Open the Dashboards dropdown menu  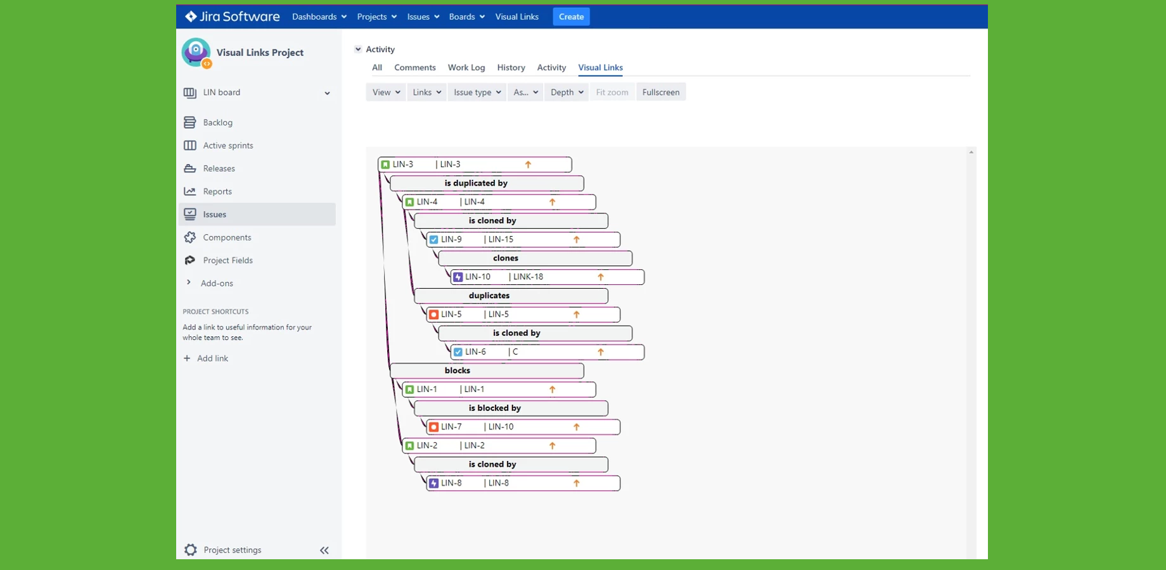319,16
